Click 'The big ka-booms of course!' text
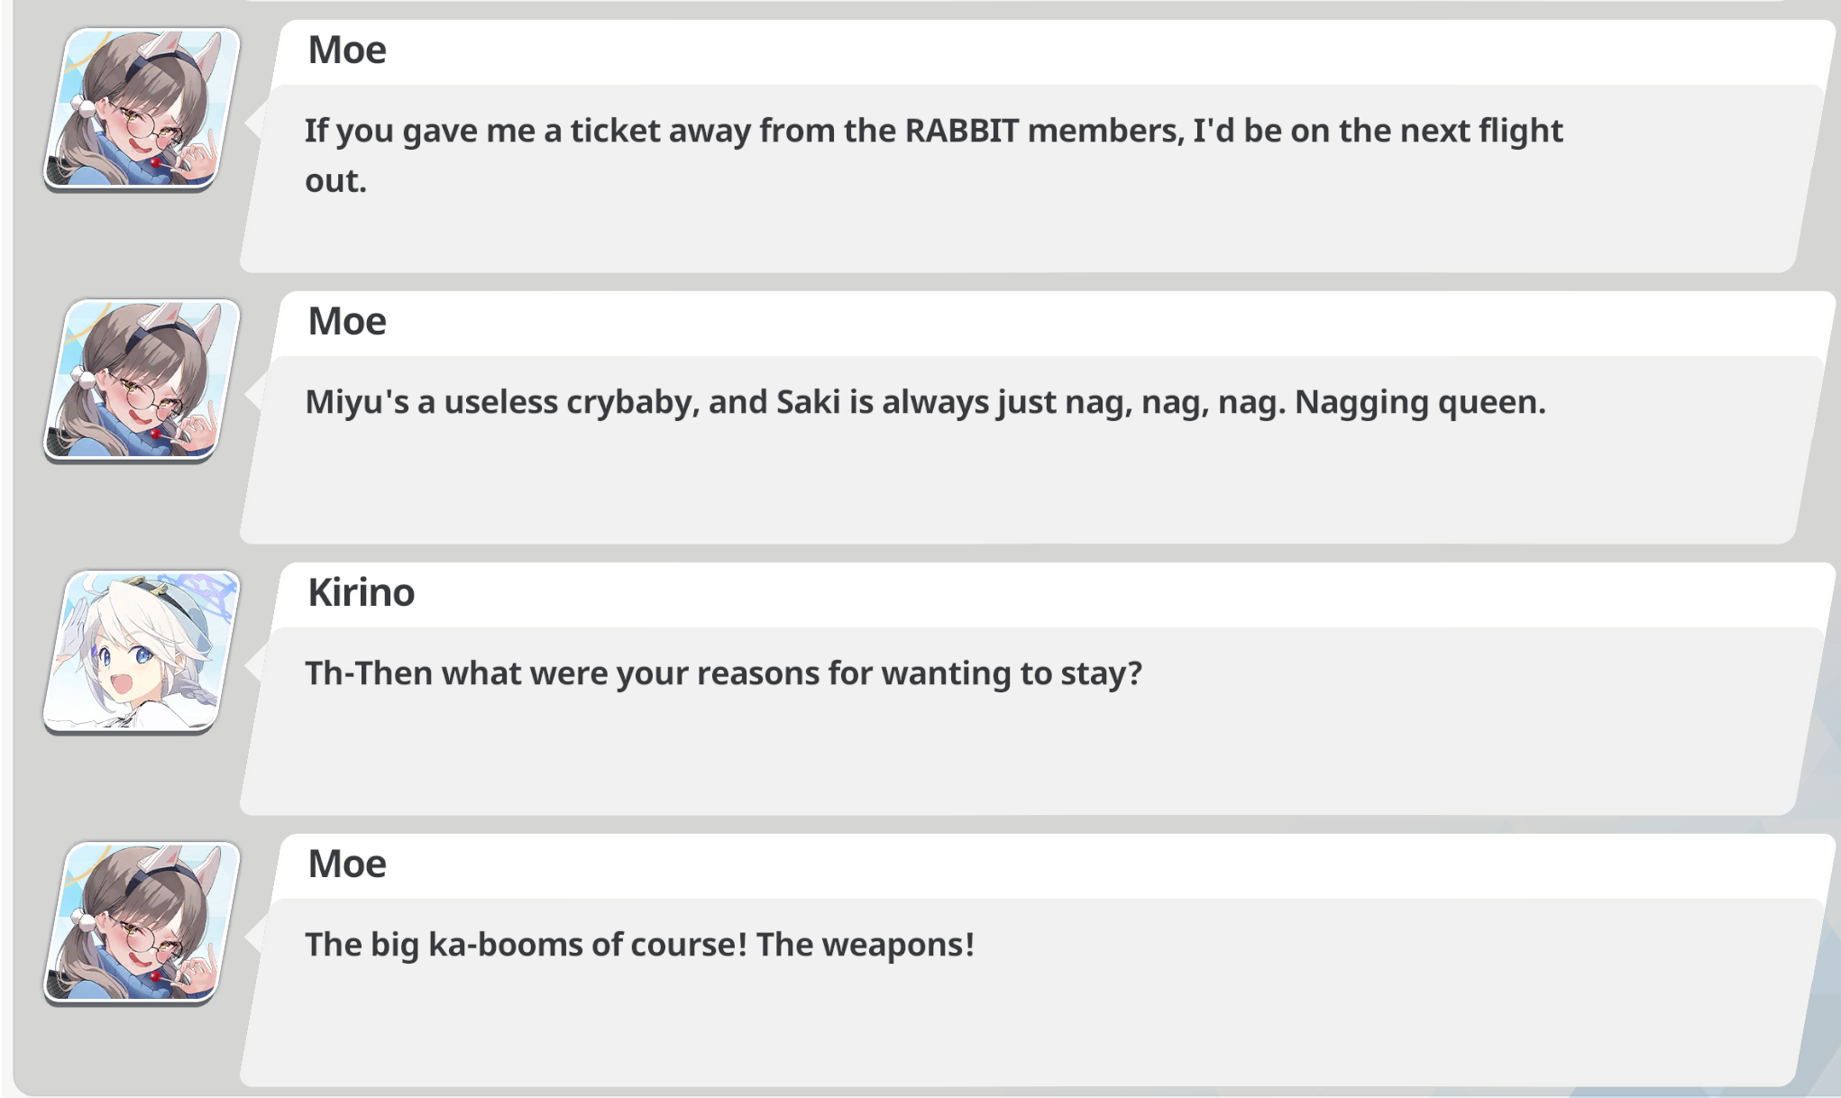This screenshot has width=1841, height=1098. coord(526,945)
